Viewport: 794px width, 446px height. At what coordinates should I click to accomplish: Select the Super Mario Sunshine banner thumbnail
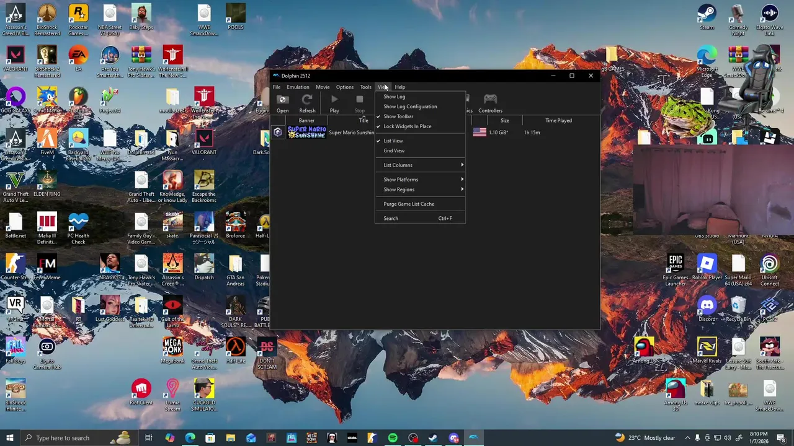click(x=306, y=132)
